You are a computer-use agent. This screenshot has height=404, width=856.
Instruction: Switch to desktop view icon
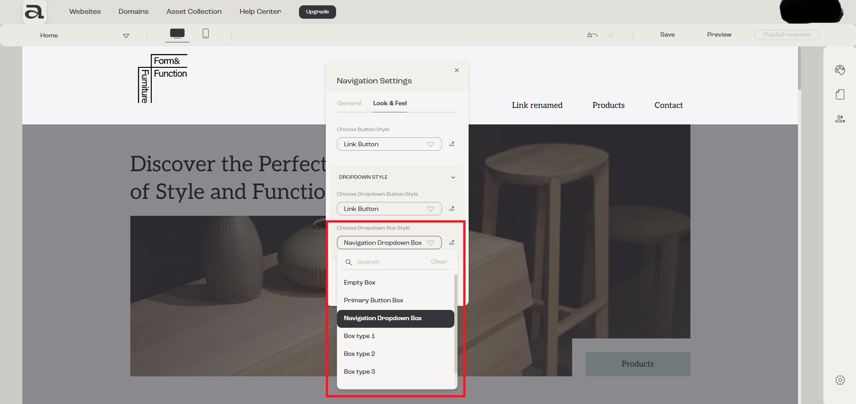click(x=177, y=33)
